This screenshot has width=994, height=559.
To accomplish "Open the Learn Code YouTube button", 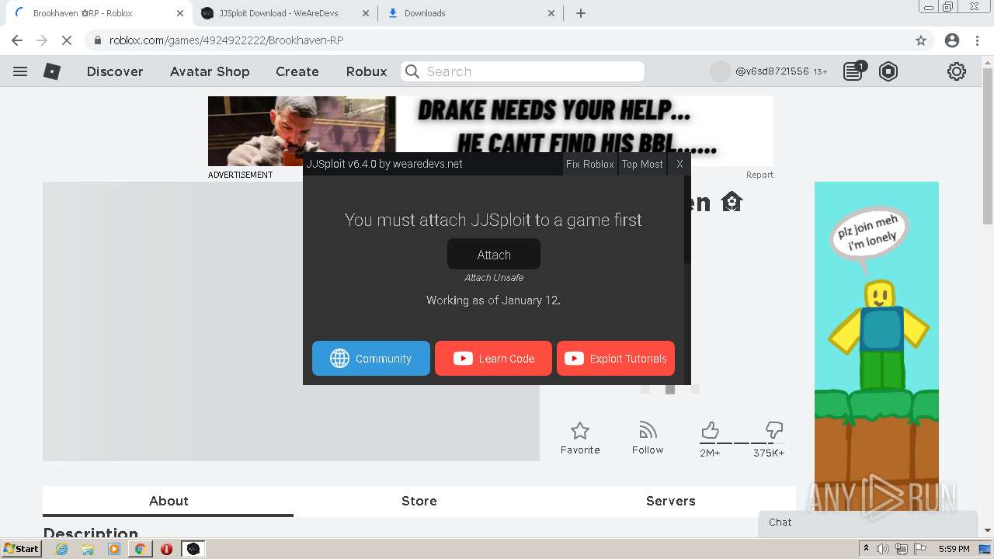I will click(x=493, y=359).
